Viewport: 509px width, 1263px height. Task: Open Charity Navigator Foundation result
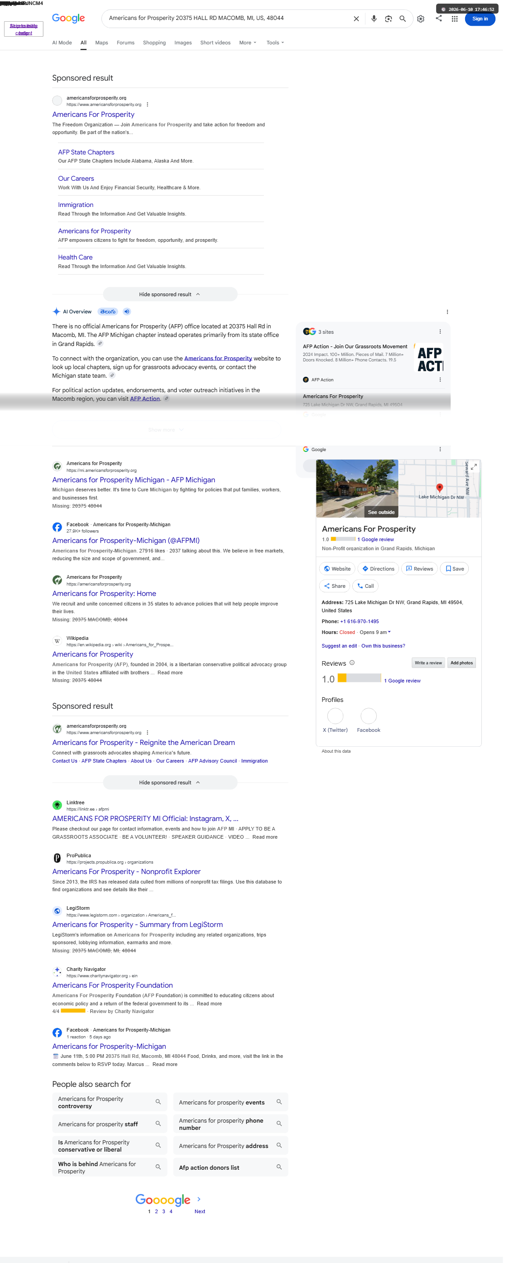(x=112, y=985)
